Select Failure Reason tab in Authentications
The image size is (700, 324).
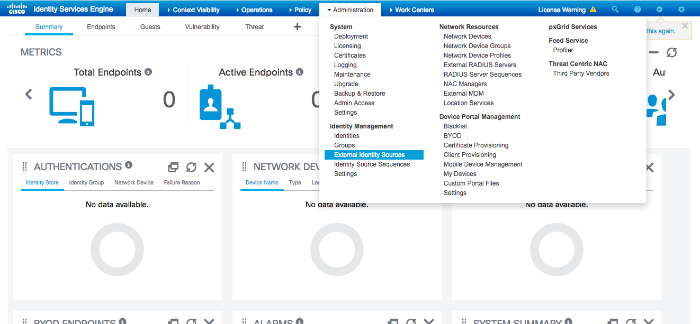(x=182, y=183)
